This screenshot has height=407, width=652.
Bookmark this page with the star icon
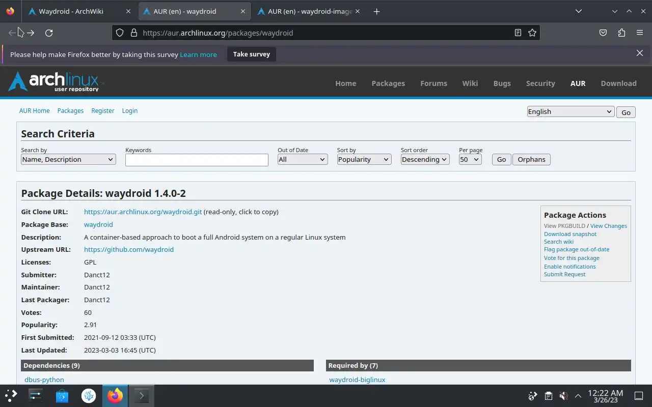point(532,33)
